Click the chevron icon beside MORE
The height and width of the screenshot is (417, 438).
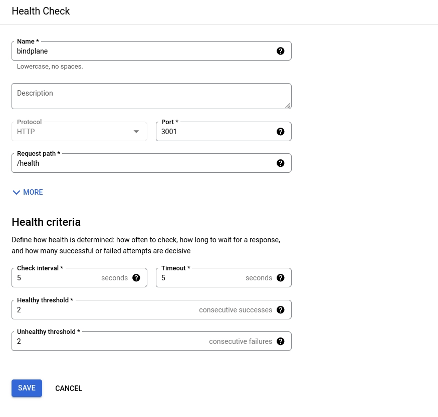click(17, 192)
